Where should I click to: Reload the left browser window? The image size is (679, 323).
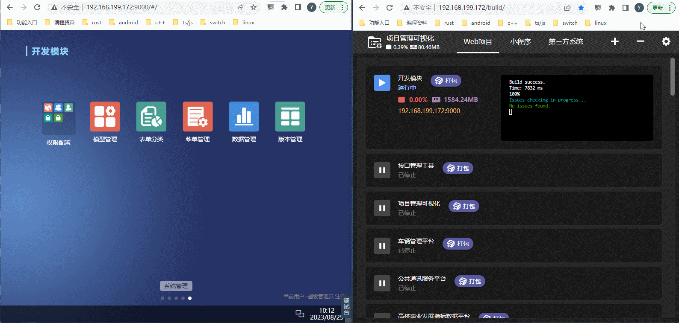point(37,7)
